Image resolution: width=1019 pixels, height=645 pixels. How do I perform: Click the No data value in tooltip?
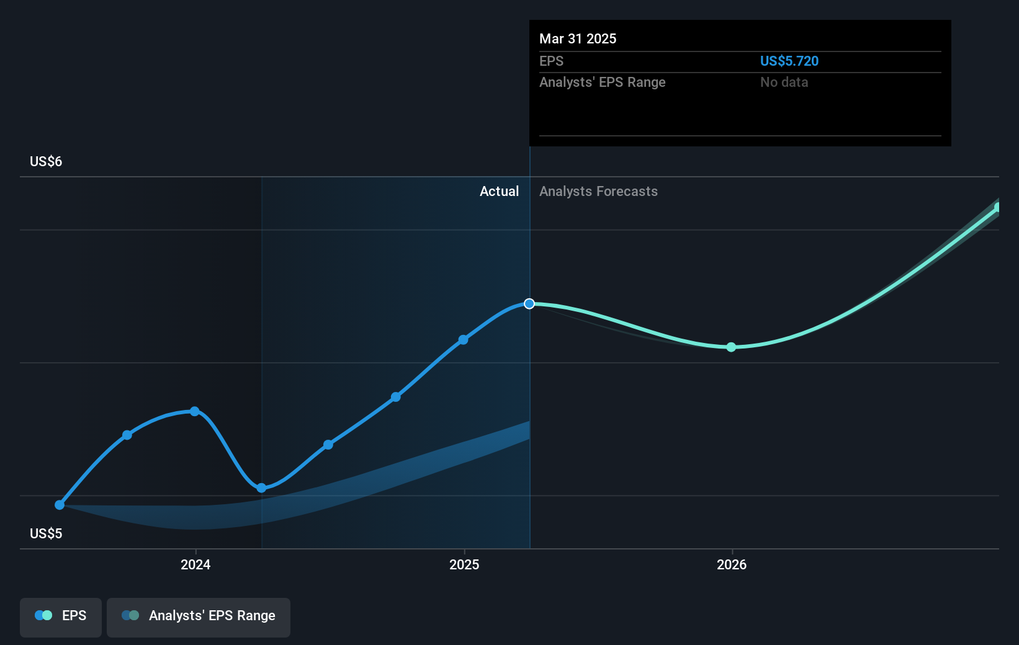784,82
